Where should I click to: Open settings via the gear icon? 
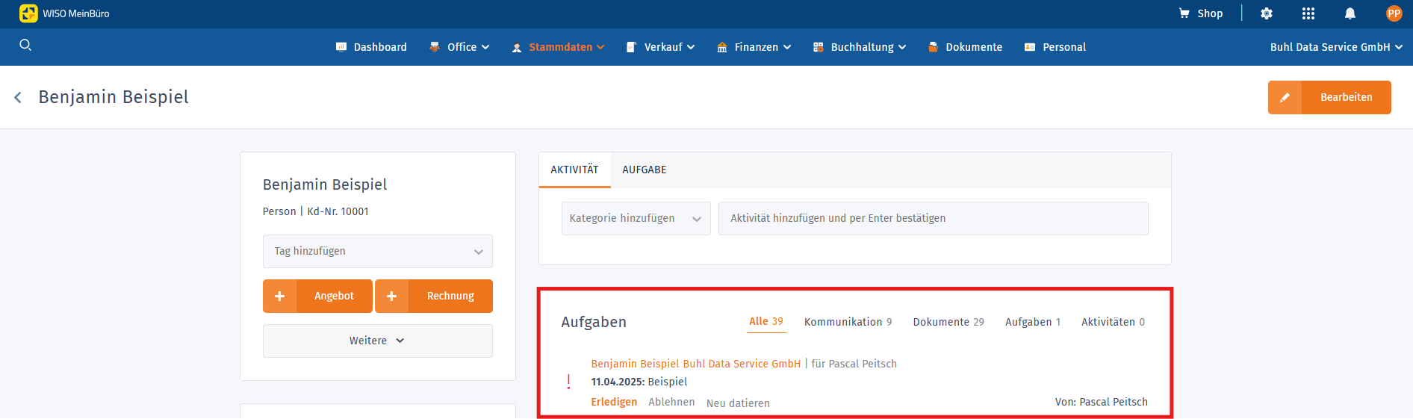pyautogui.click(x=1267, y=13)
